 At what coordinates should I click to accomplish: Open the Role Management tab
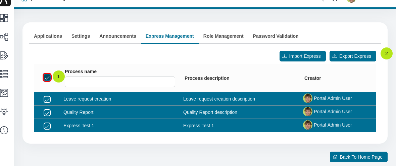(x=223, y=36)
